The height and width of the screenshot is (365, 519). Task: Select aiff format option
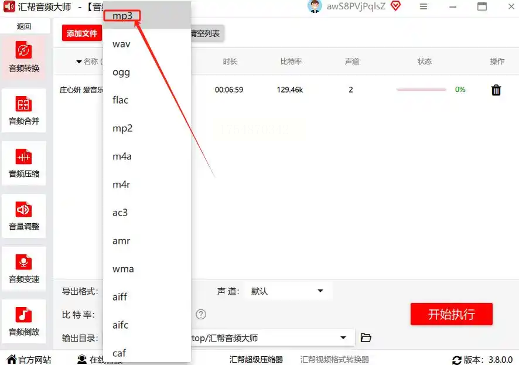(x=147, y=297)
